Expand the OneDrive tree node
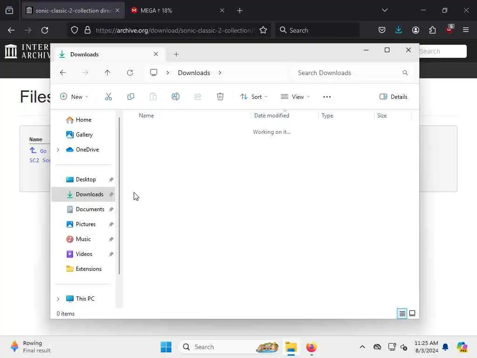477x358 pixels. [58, 150]
